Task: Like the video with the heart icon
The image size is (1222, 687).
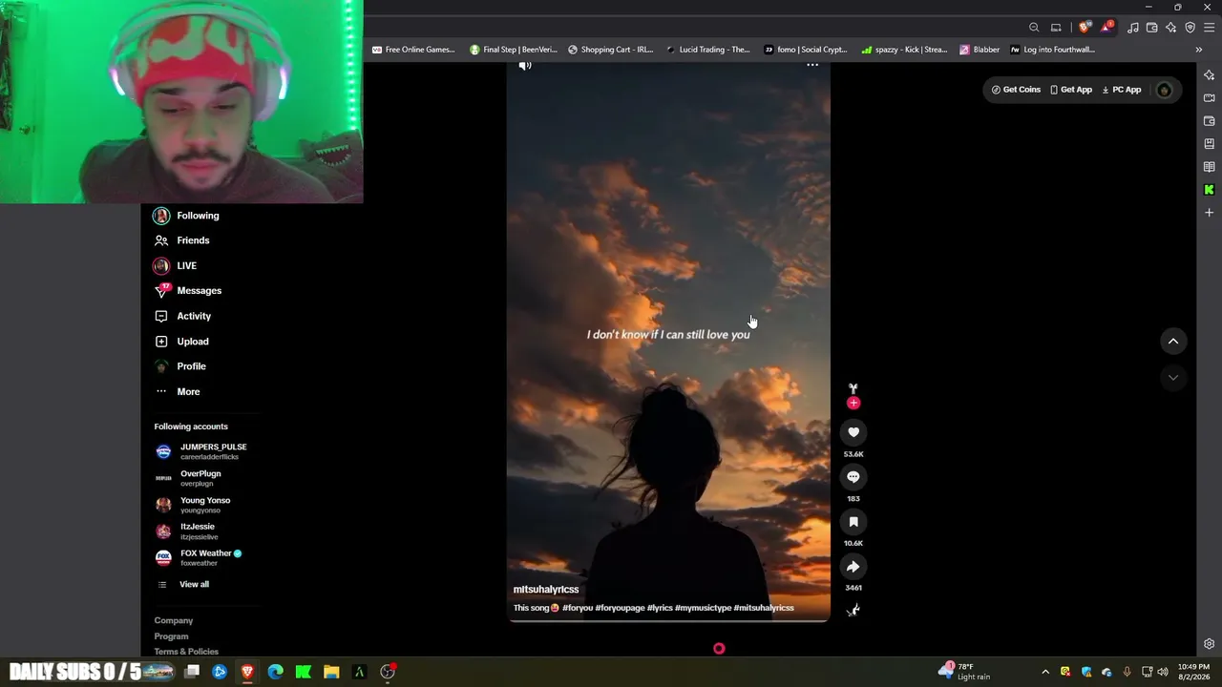Action: pos(853,432)
